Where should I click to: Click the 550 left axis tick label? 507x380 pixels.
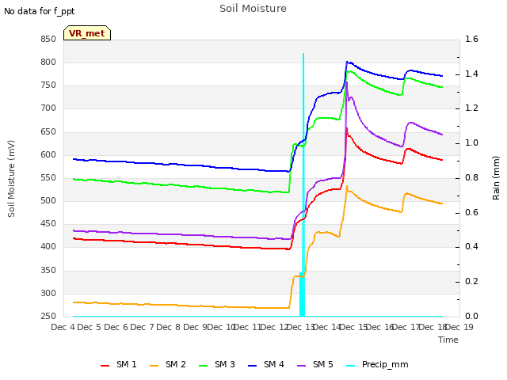(48, 177)
